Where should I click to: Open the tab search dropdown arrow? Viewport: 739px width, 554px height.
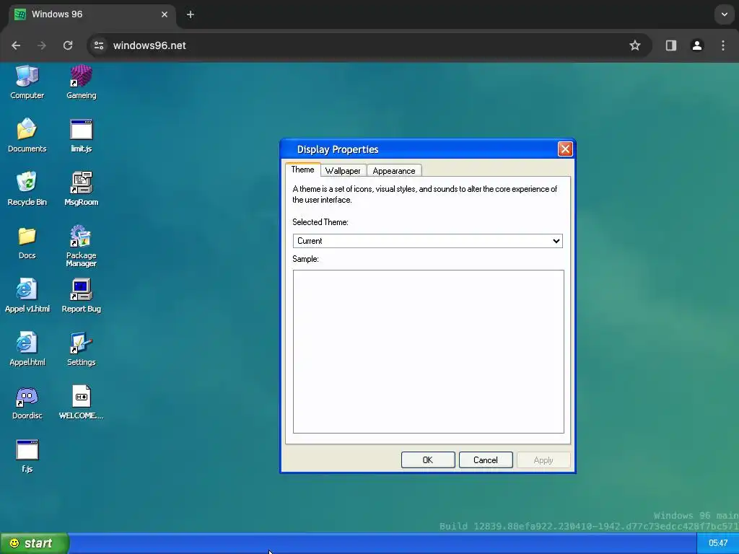point(724,14)
